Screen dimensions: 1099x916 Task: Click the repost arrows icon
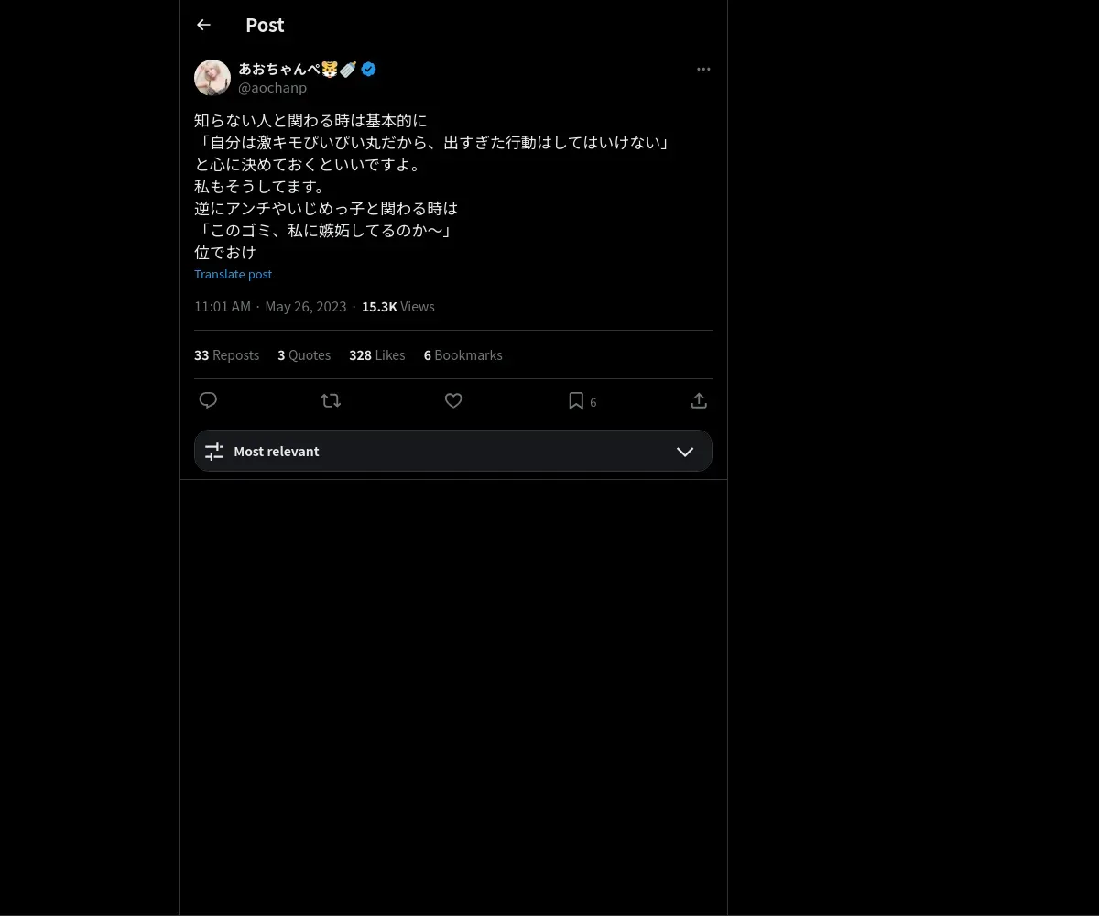coord(331,400)
